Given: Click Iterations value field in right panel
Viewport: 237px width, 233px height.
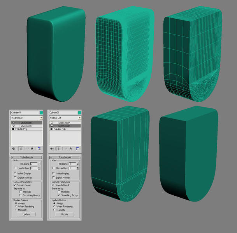Looking at the screenshot, I should tap(72, 163).
